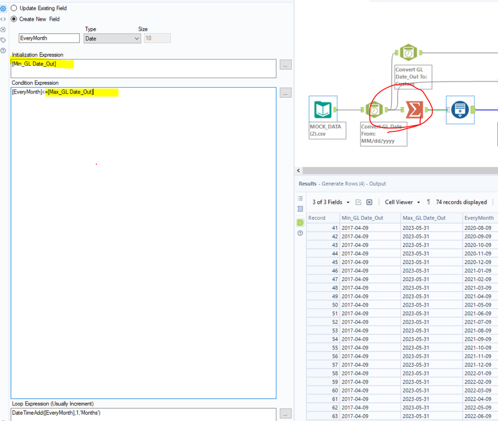Toggle the whitespace paragraph mark icon
Screen dimensions: 498x421
pyautogui.click(x=428, y=202)
